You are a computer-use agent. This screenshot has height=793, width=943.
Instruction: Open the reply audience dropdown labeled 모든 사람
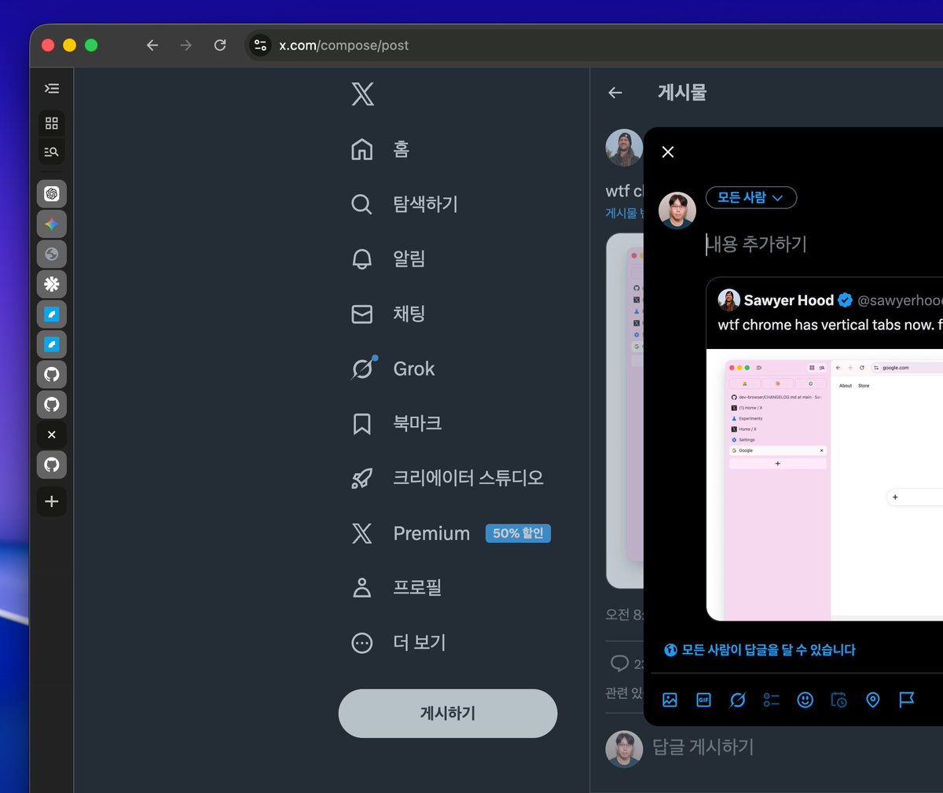click(750, 197)
